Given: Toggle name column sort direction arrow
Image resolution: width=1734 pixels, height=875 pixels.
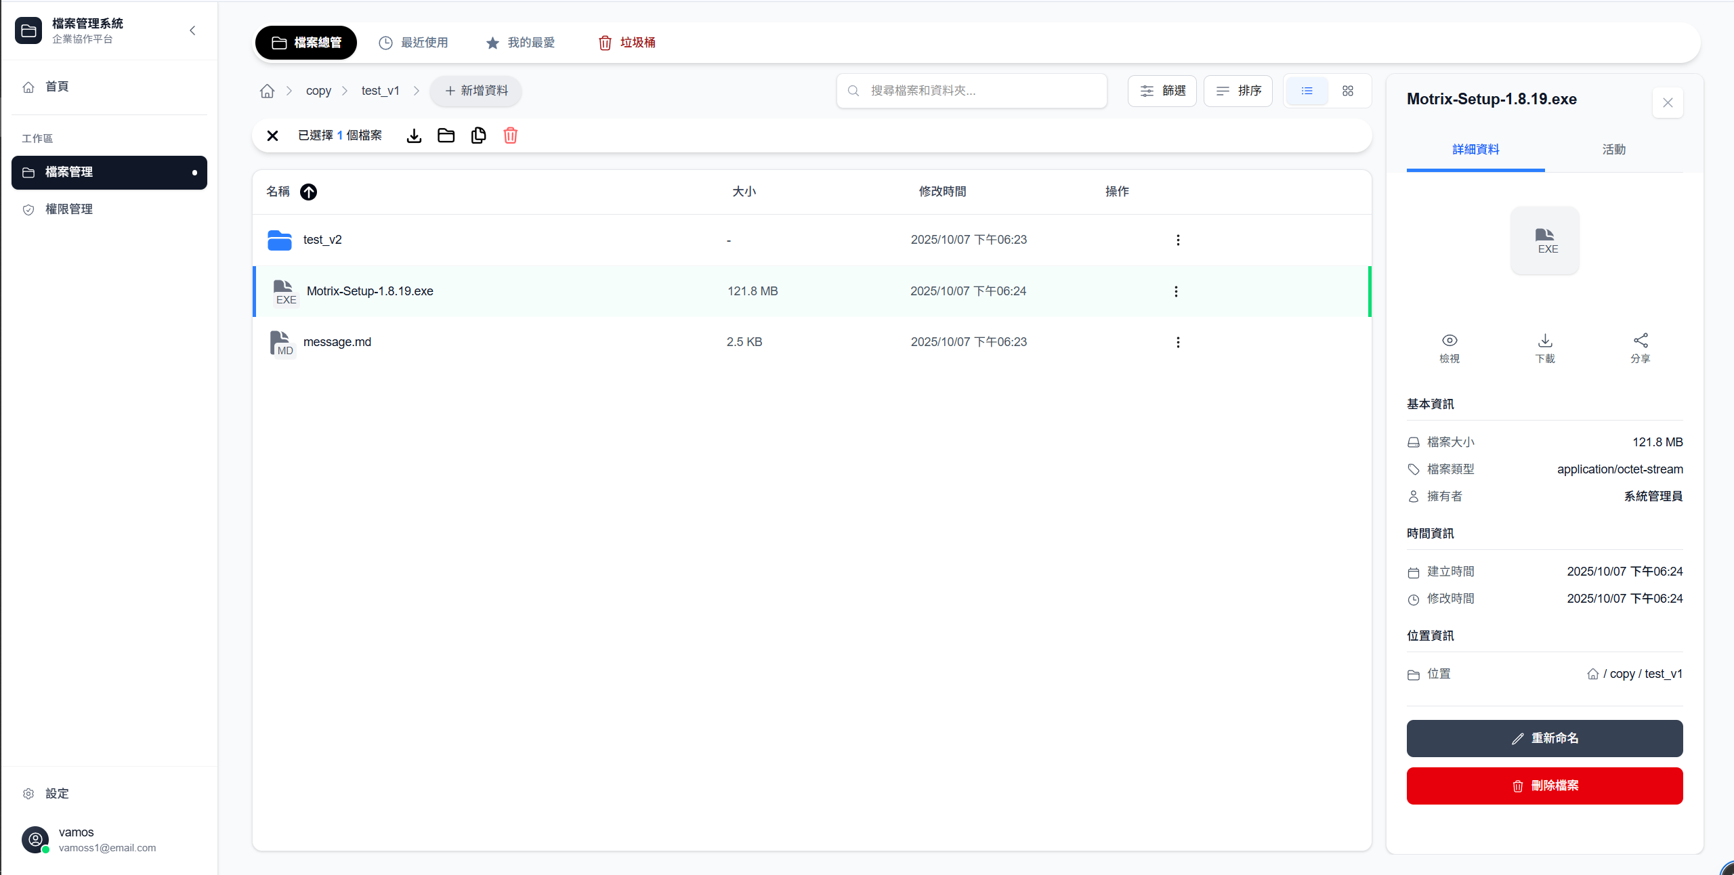Looking at the screenshot, I should pyautogui.click(x=308, y=192).
